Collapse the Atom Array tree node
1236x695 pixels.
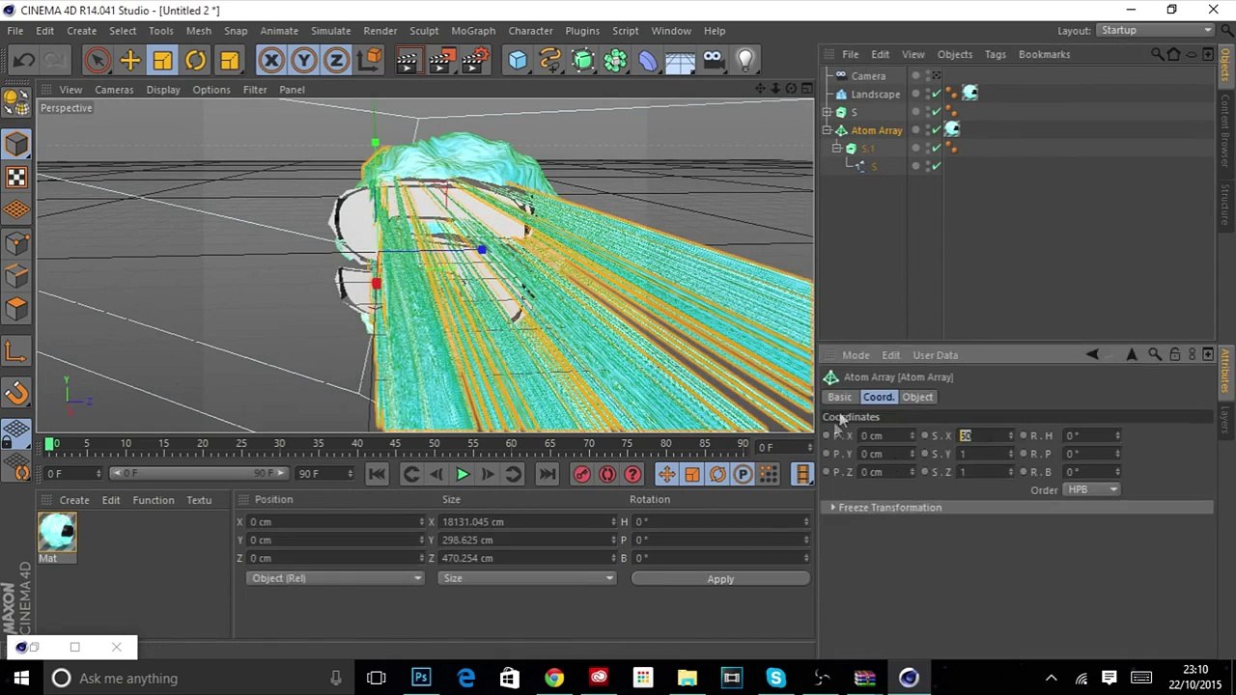pos(828,130)
